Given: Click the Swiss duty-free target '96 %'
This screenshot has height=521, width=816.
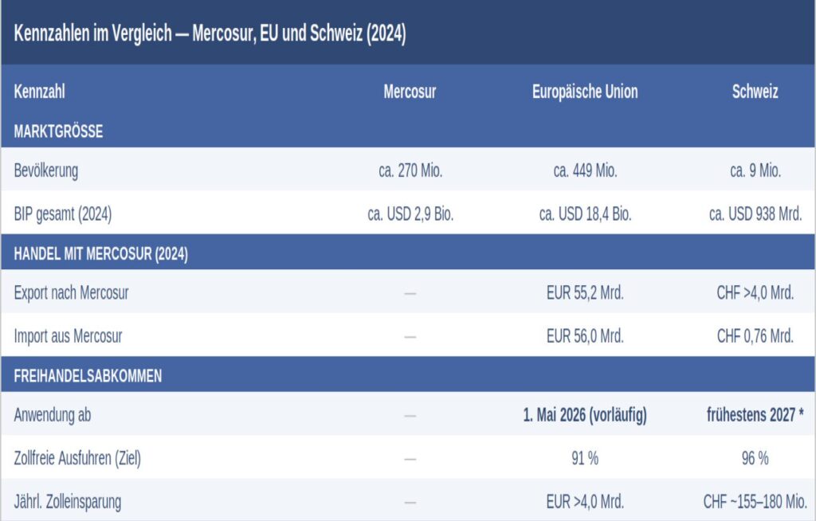Looking at the screenshot, I should point(755,459).
